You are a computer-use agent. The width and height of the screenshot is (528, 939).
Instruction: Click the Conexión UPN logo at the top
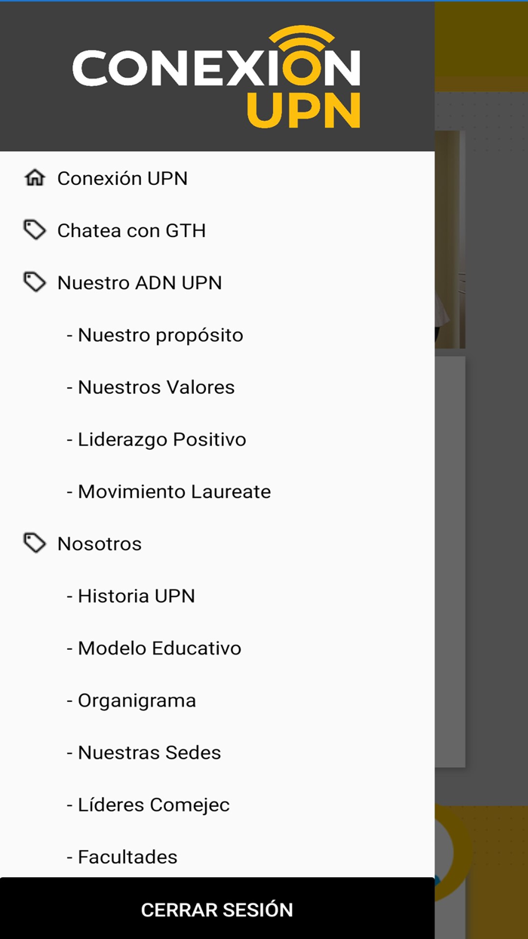pyautogui.click(x=215, y=75)
